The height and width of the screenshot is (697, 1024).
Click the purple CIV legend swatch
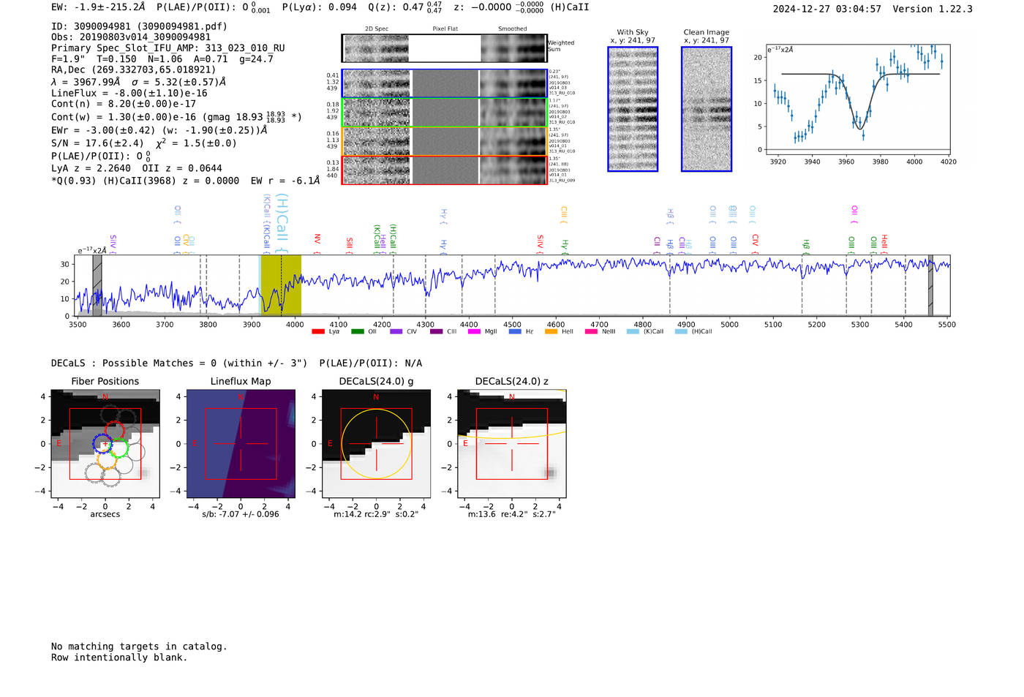pos(396,331)
